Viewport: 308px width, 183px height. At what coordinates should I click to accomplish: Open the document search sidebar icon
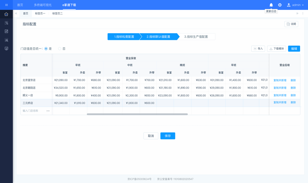coord(6,23)
